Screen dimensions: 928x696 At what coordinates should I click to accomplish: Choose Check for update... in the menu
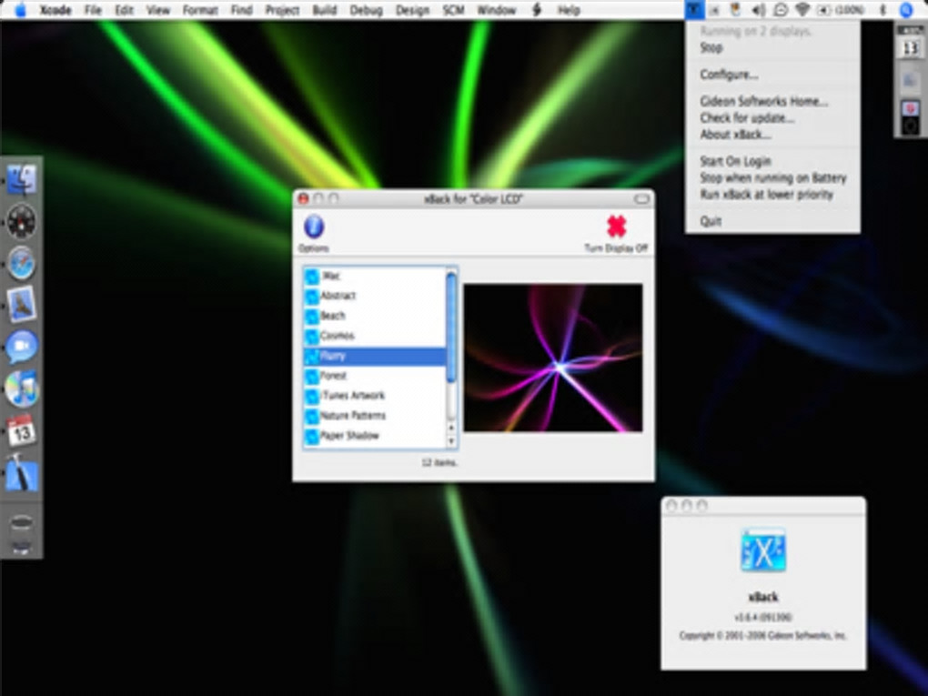point(747,118)
